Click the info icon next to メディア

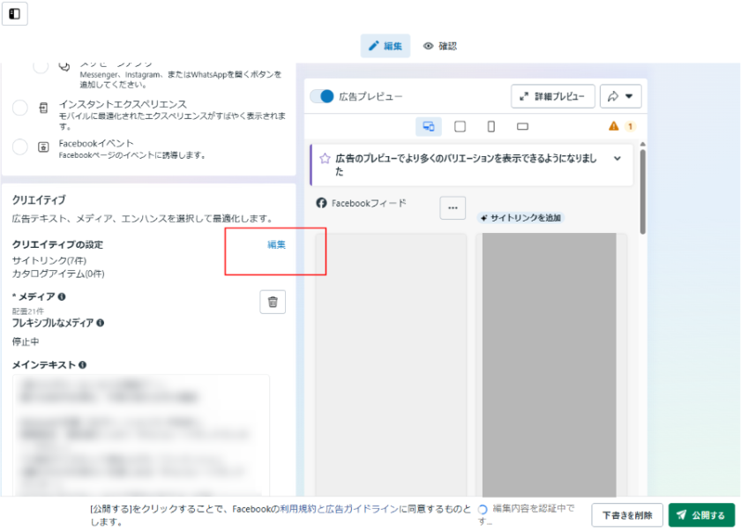coord(62,296)
